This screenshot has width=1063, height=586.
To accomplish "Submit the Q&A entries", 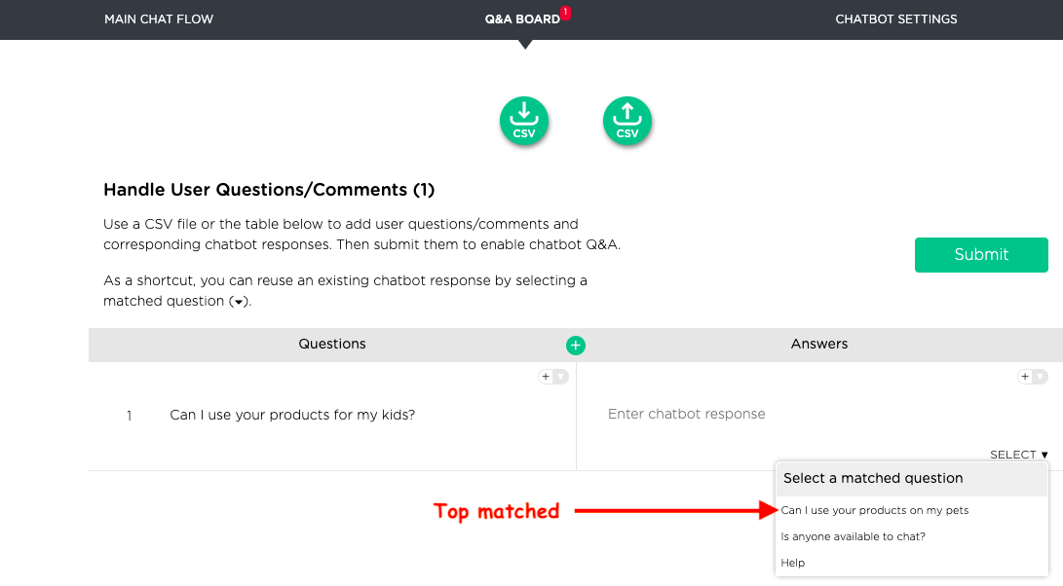I will pos(981,255).
